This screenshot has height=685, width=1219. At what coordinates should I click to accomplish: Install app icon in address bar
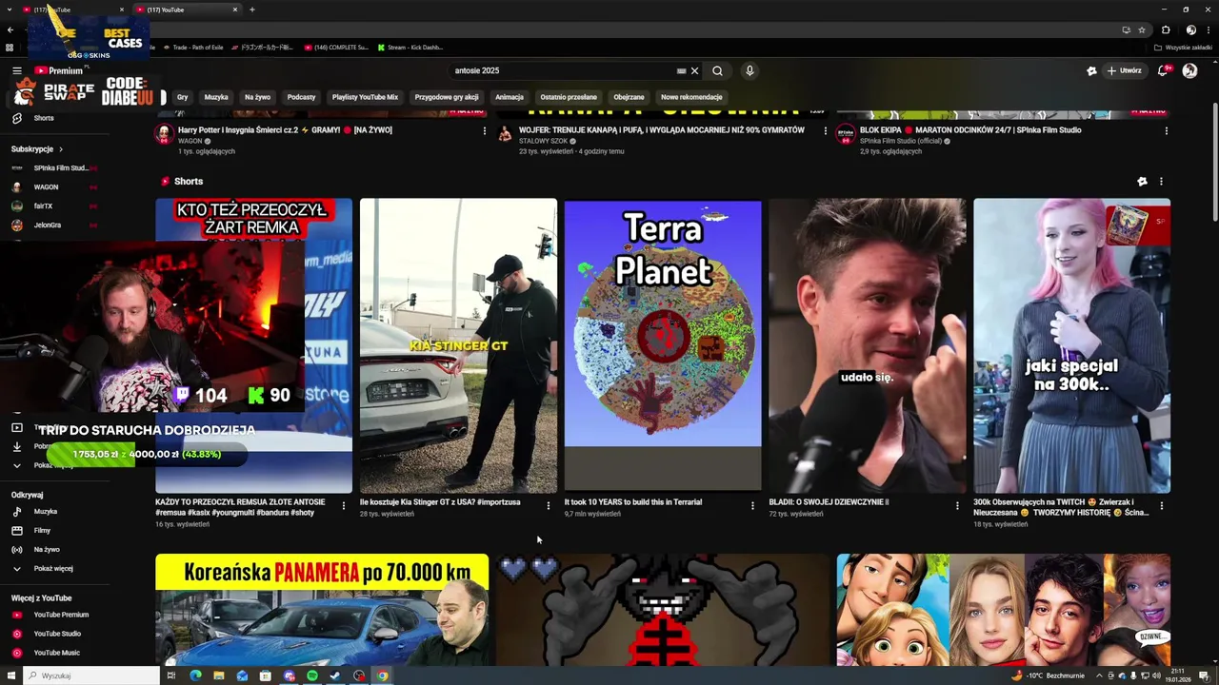pyautogui.click(x=1127, y=29)
